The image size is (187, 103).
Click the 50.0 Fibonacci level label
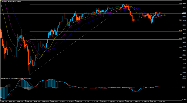click(x=180, y=39)
